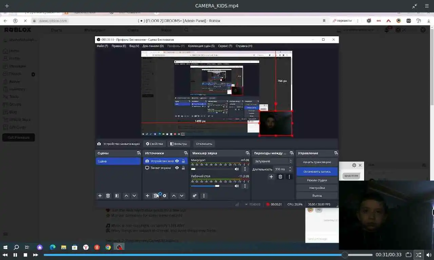
Task: Remove transition with trash icon
Action: coord(280,177)
